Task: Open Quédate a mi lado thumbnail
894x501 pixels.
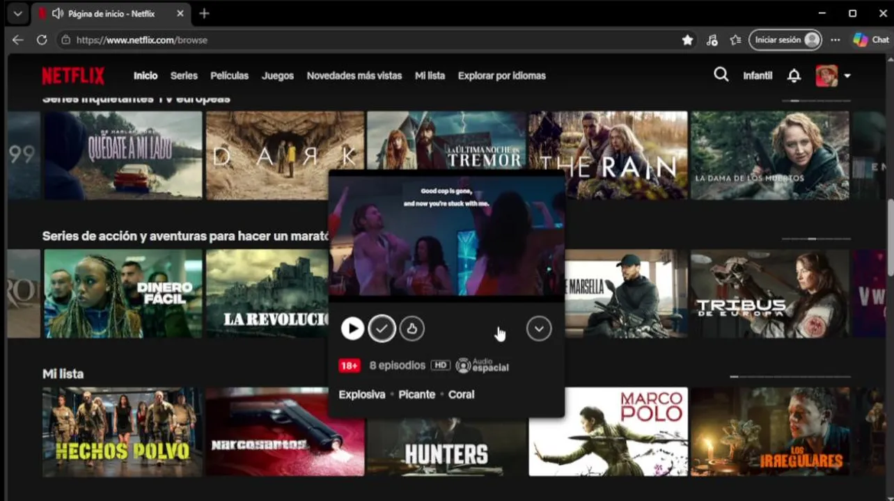Action: coord(123,155)
